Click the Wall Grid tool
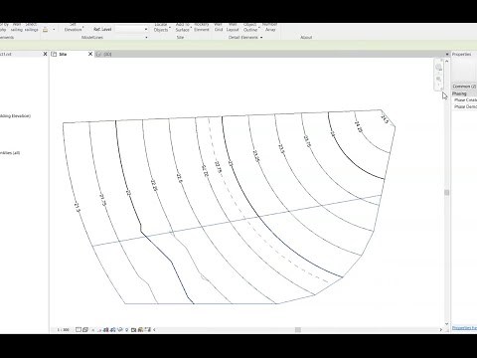477x358 pixels. point(219,27)
